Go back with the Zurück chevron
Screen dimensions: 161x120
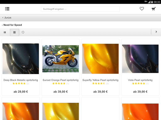[x=7, y=18]
